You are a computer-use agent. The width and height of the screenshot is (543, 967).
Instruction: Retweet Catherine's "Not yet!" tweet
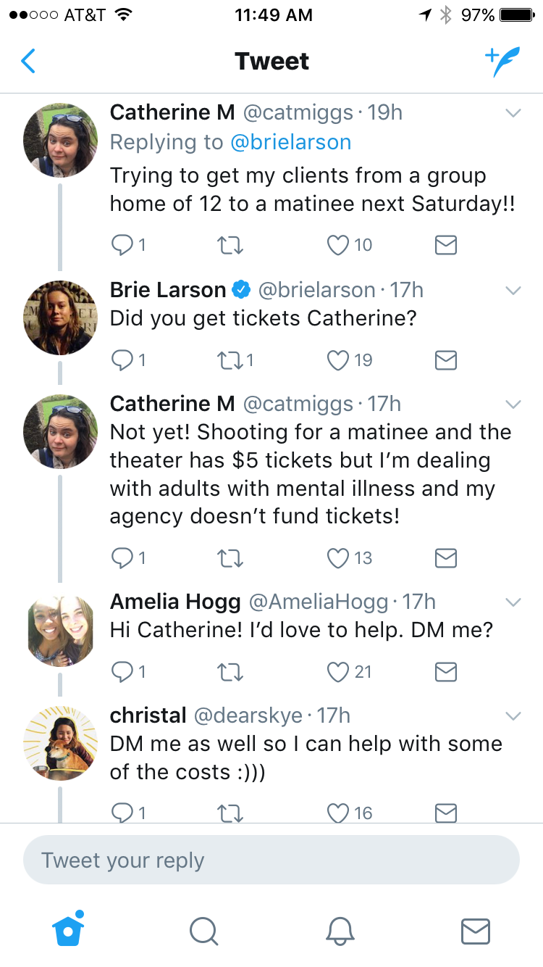coord(230,557)
